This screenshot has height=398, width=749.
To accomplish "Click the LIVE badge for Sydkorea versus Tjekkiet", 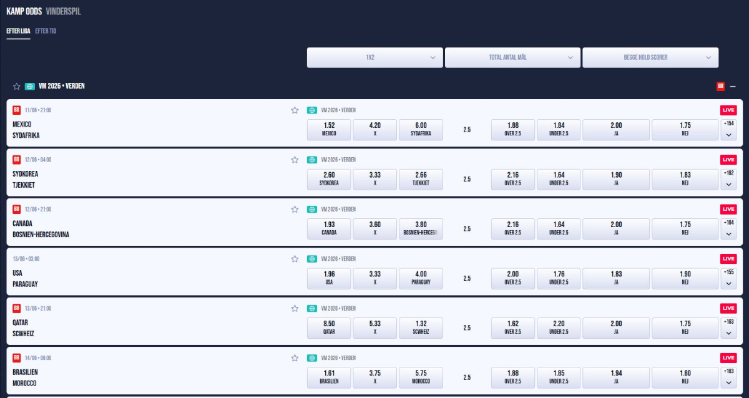I will [728, 159].
